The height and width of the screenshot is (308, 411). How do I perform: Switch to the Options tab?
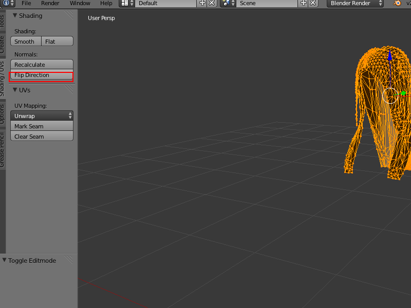pos(3,114)
